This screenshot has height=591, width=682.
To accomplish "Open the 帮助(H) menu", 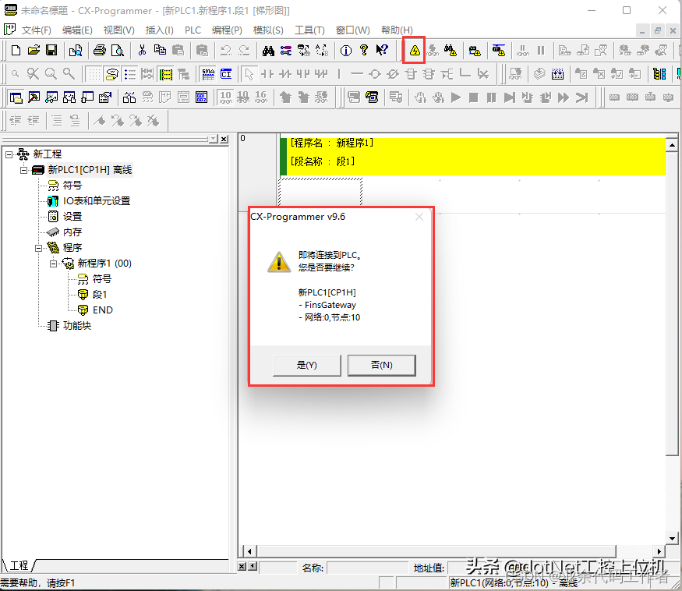I will [x=397, y=30].
